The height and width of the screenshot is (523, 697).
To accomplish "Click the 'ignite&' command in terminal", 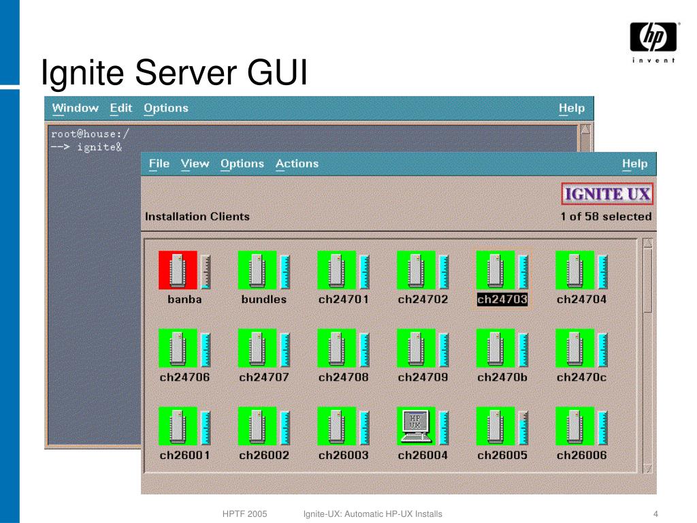I will (x=99, y=147).
